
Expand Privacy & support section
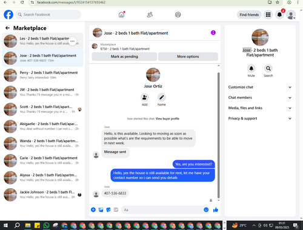[260, 118]
